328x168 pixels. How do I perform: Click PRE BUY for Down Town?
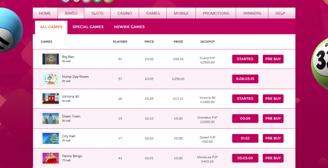point(273,119)
